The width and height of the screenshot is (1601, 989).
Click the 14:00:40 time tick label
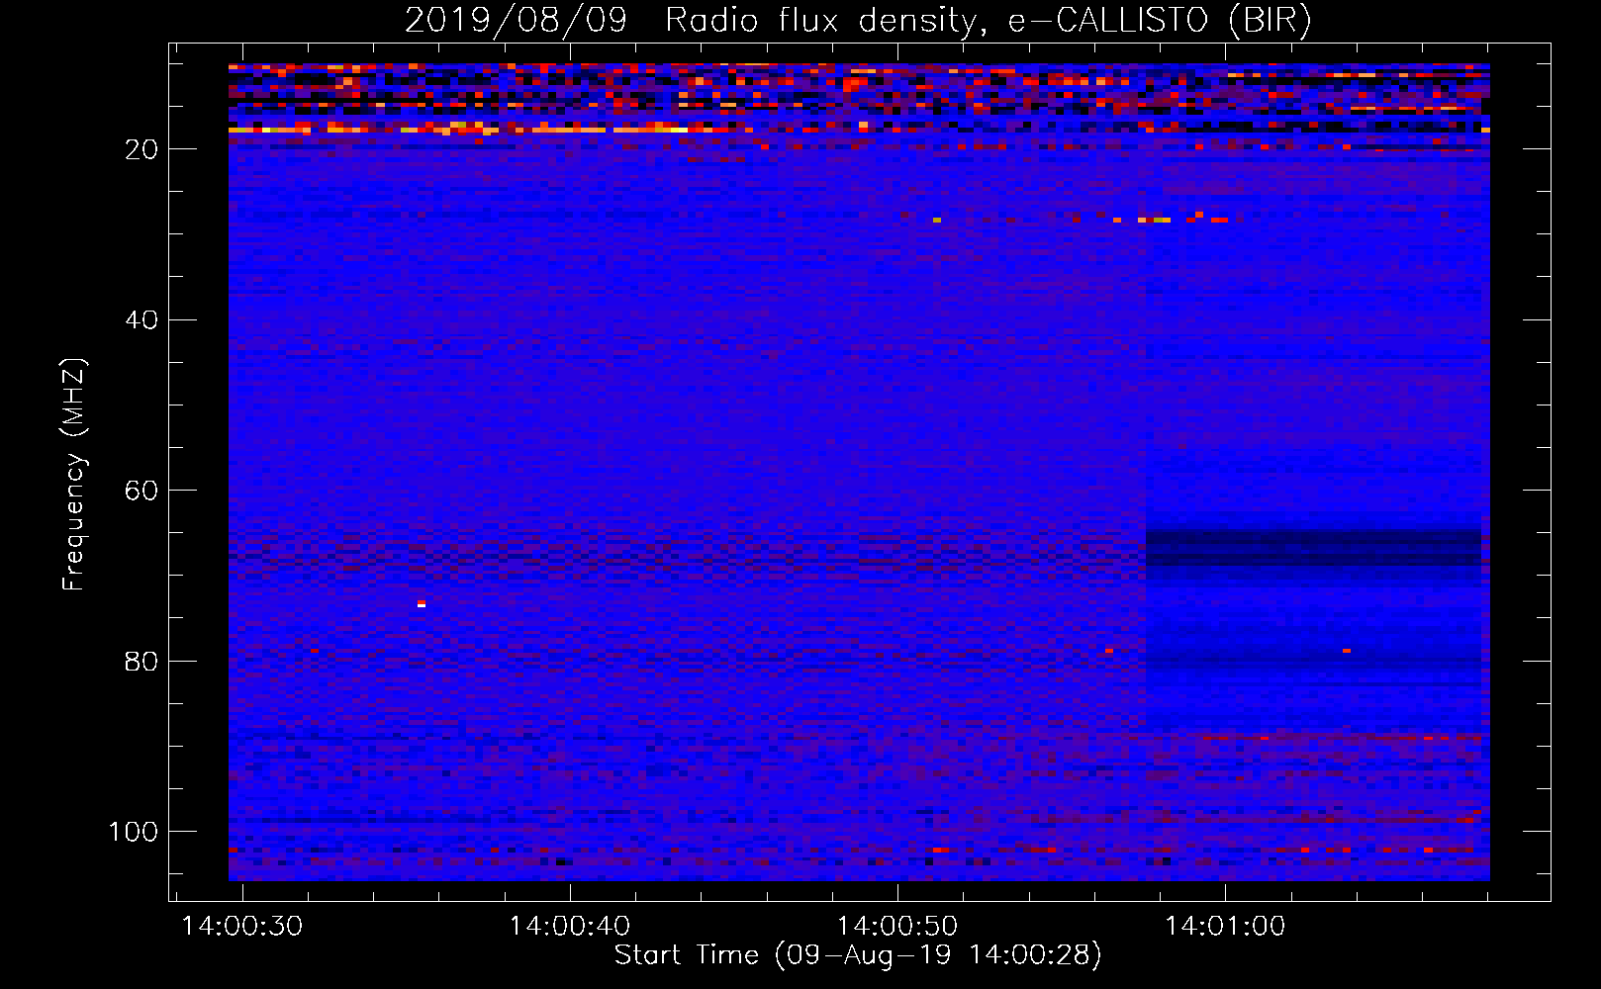570,926
